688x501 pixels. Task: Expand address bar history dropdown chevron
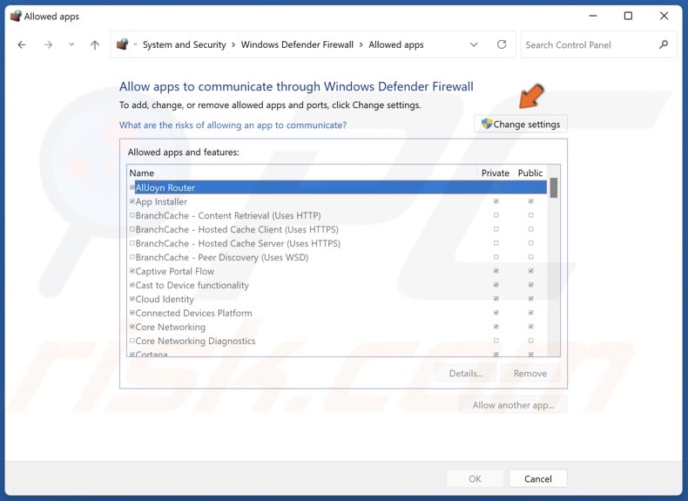coord(474,44)
